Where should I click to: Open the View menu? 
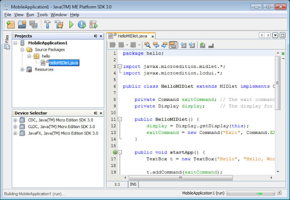pos(19,14)
